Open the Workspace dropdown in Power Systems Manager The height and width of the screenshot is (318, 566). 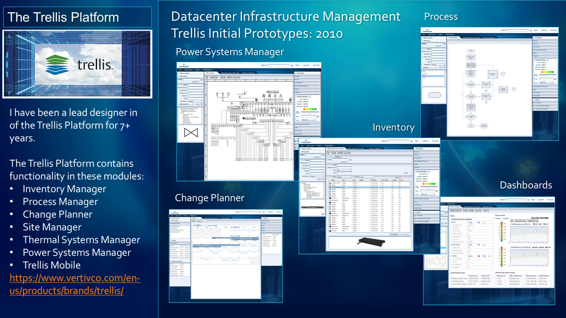(195, 101)
